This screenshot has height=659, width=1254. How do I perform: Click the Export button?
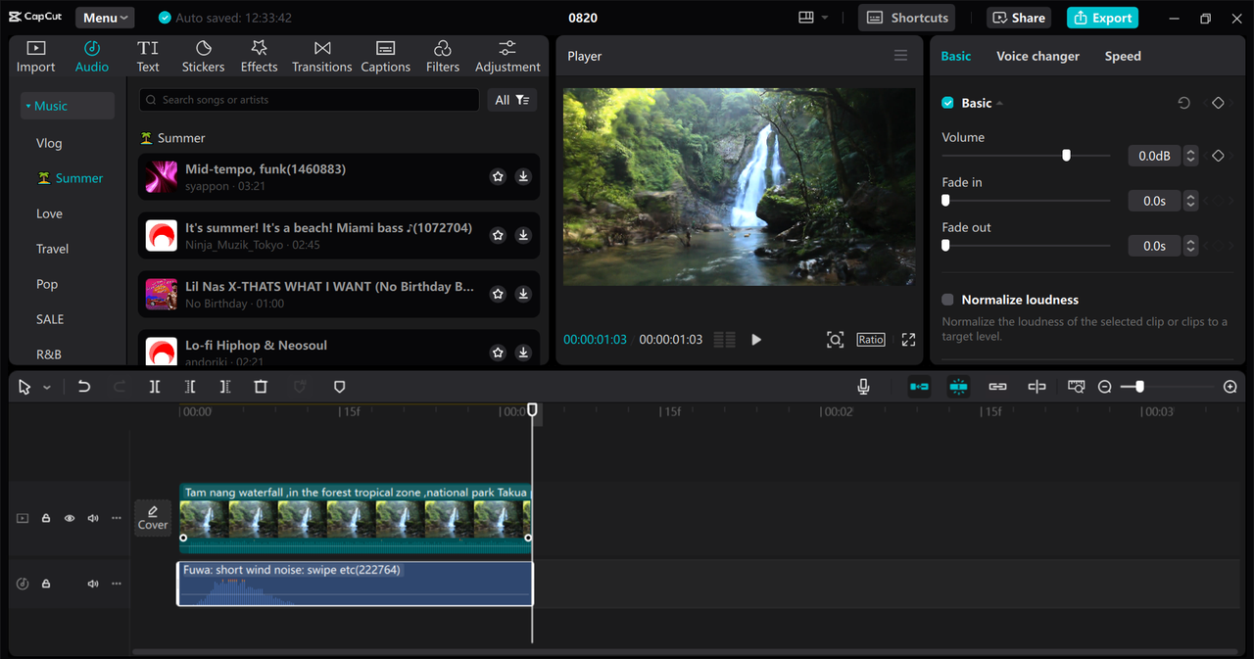(x=1102, y=18)
